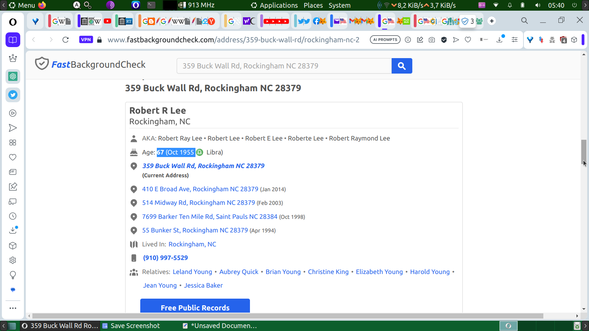Open Extensions cube in the sidebar
This screenshot has width=589, height=331.
(13, 246)
